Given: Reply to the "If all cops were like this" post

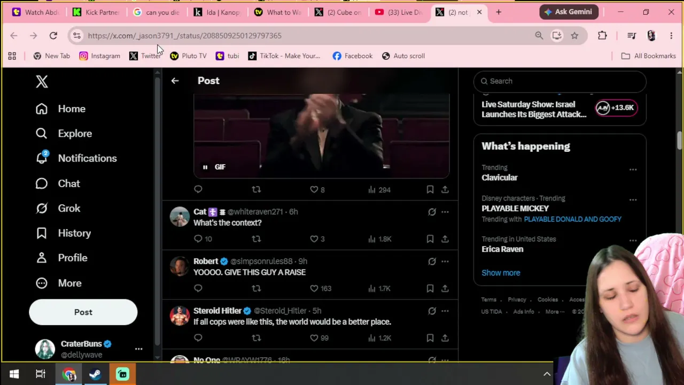Looking at the screenshot, I should click(x=198, y=338).
